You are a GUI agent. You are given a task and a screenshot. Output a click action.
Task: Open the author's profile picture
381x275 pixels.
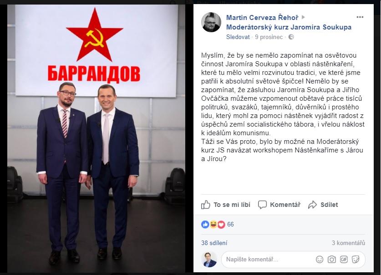pyautogui.click(x=211, y=22)
